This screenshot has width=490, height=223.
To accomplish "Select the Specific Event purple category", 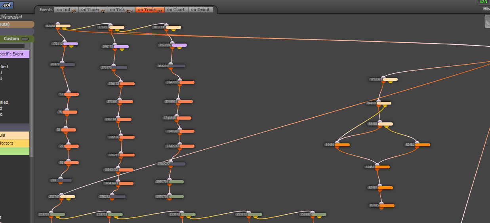I will coord(15,54).
